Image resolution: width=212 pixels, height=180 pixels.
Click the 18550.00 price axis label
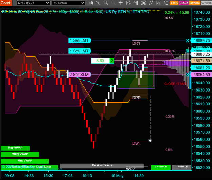click(202, 147)
